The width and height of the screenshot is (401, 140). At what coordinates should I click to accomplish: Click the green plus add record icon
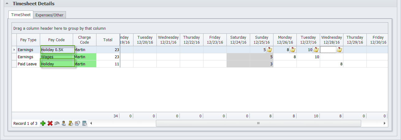(43, 124)
